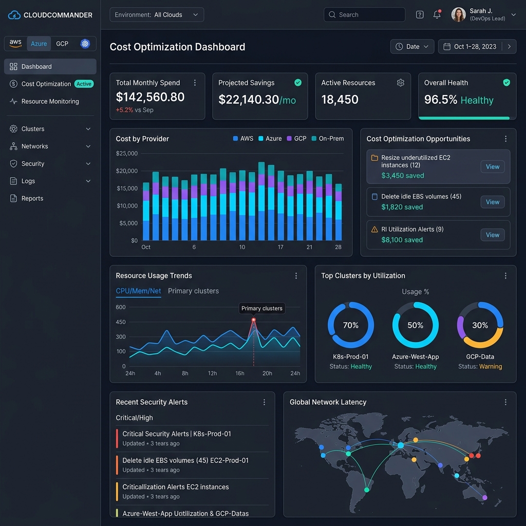Screen dimensions: 526x526
Task: Click the GCP-Data 30% donut chart
Action: point(480,325)
